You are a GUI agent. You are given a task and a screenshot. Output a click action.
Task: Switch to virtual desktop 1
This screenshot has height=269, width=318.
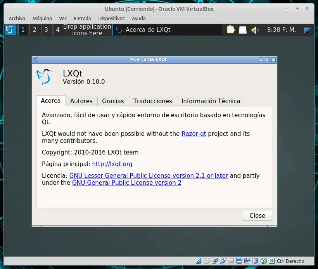click(x=23, y=30)
